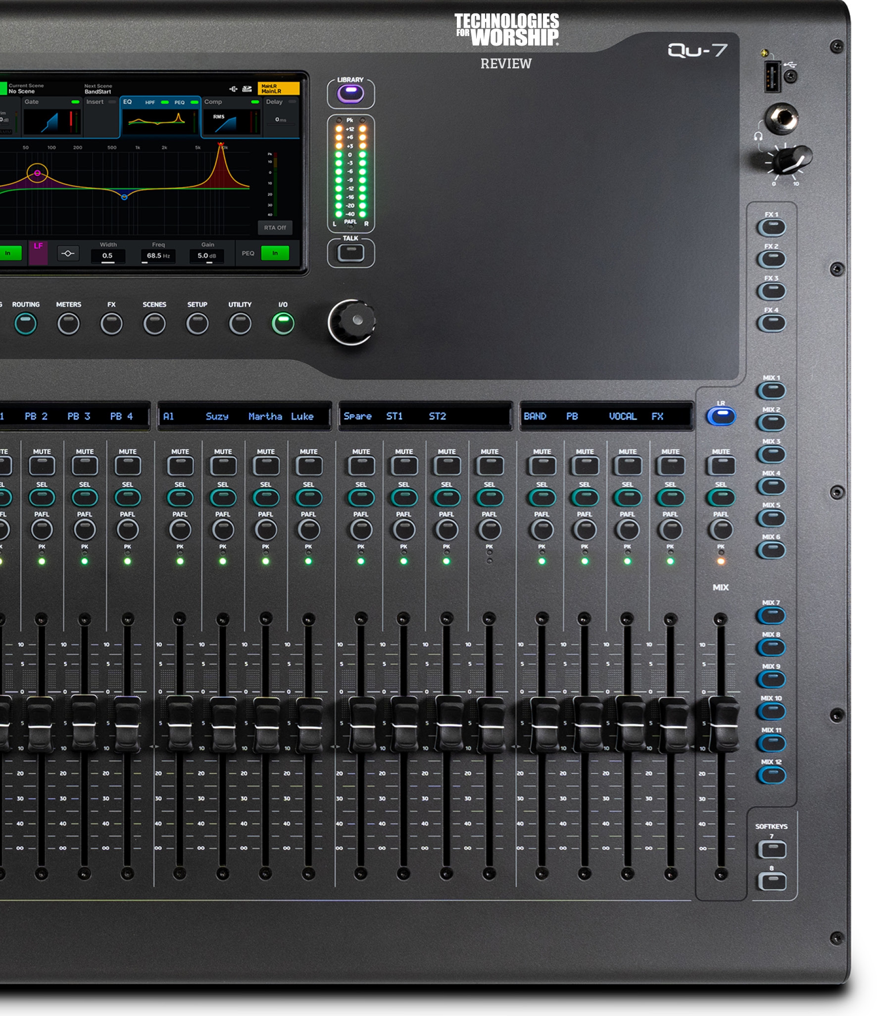Tap the MainLR channel name box
The height and width of the screenshot is (1016, 887).
pyautogui.click(x=278, y=89)
